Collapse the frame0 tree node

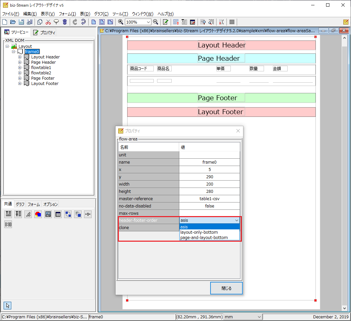14,51
